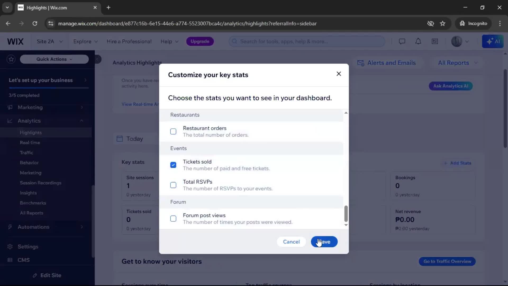
Task: Open the Help menu
Action: tap(170, 42)
